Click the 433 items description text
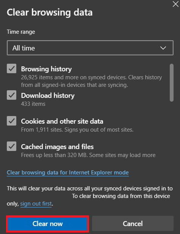Image resolution: width=180 pixels, height=234 pixels. point(33,104)
